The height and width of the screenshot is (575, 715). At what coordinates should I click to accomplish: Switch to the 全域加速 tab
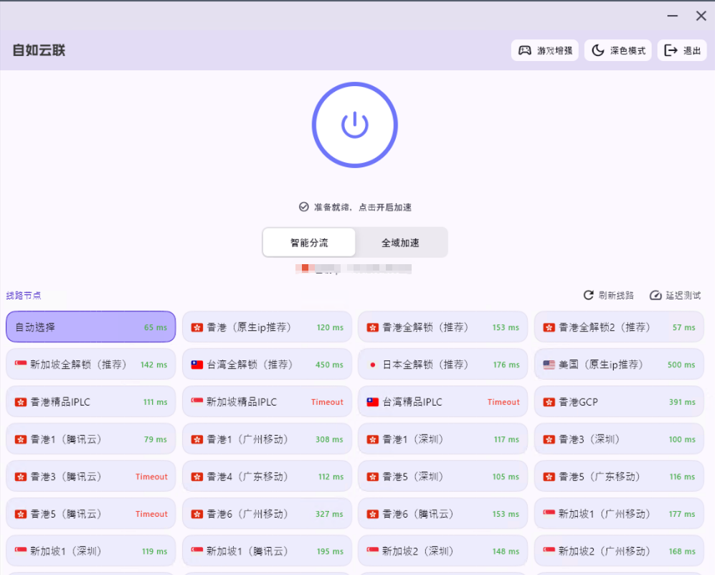[401, 242]
